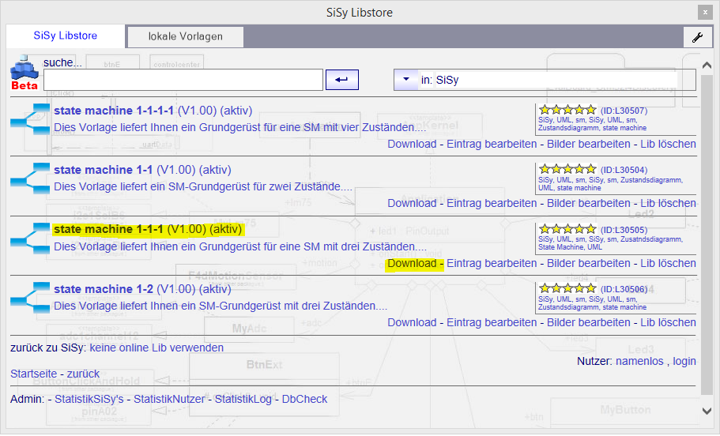Image resolution: width=720 pixels, height=436 pixels.
Task: Click in the suche text field
Action: pyautogui.click(x=183, y=80)
